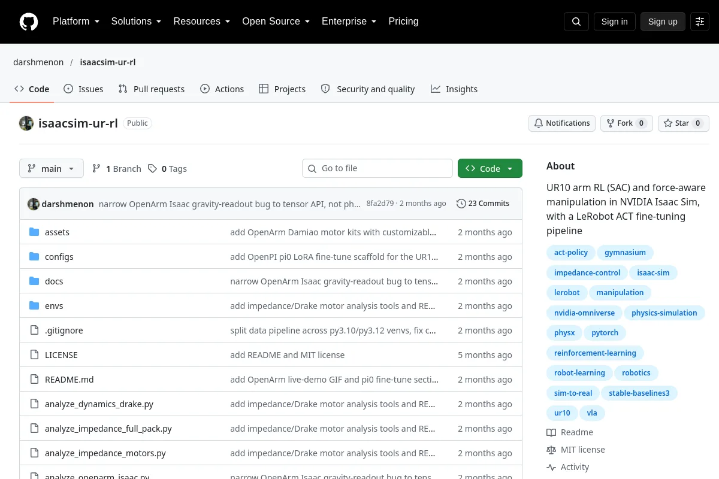This screenshot has height=479, width=719.
Task: Open the Actions tab
Action: pos(222,89)
